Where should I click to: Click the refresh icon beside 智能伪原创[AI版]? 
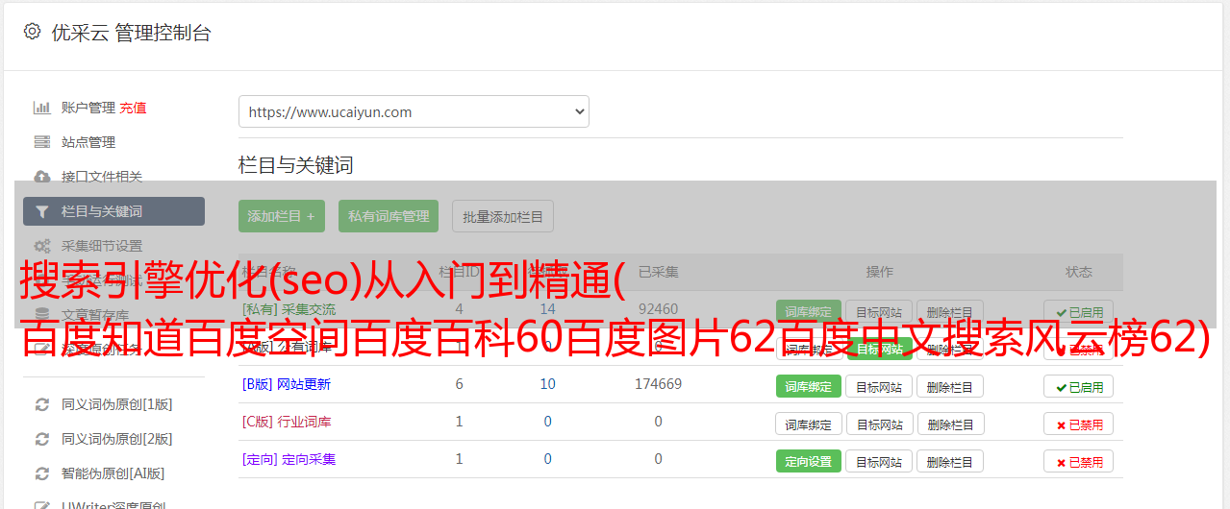click(x=41, y=473)
